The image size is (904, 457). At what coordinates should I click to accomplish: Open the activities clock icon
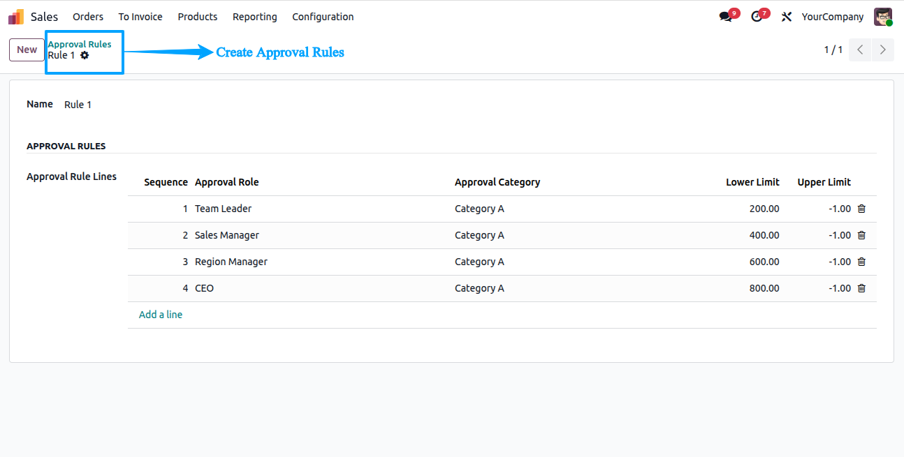(x=756, y=17)
